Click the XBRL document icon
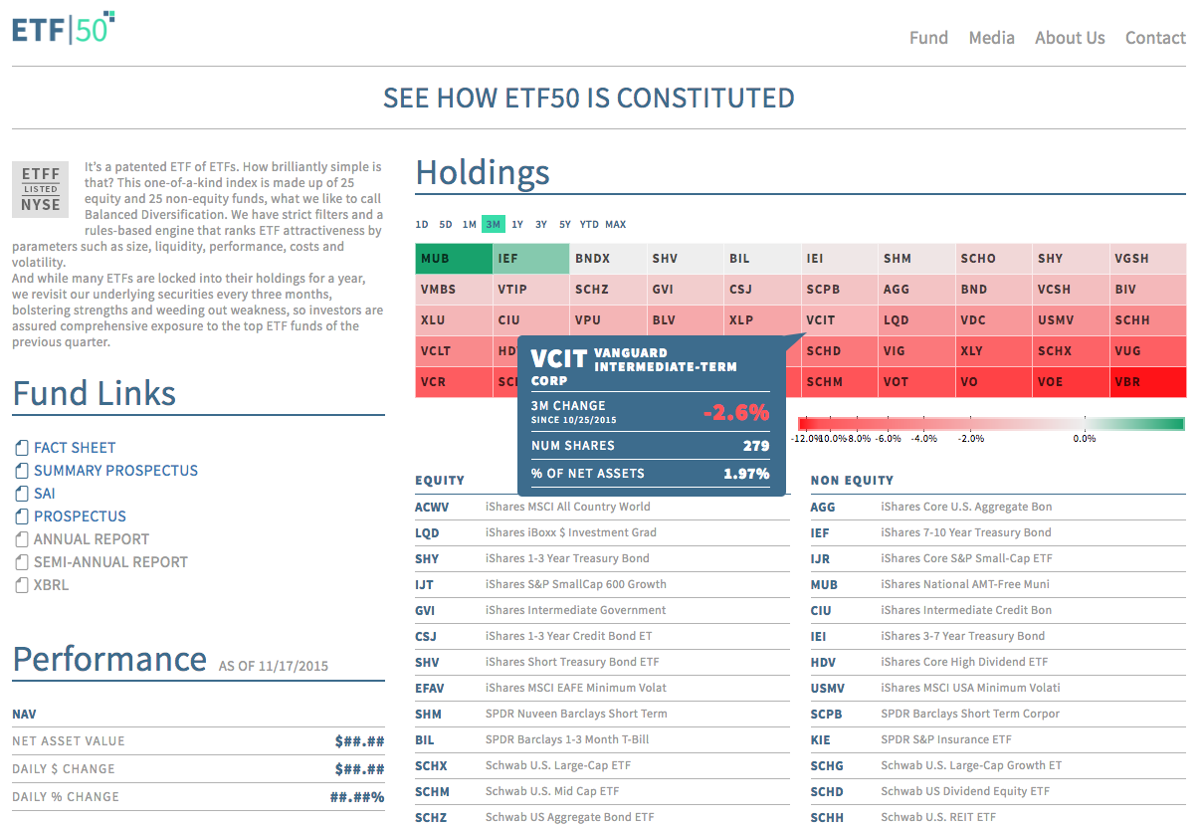This screenshot has height=826, width=1202. (21, 585)
